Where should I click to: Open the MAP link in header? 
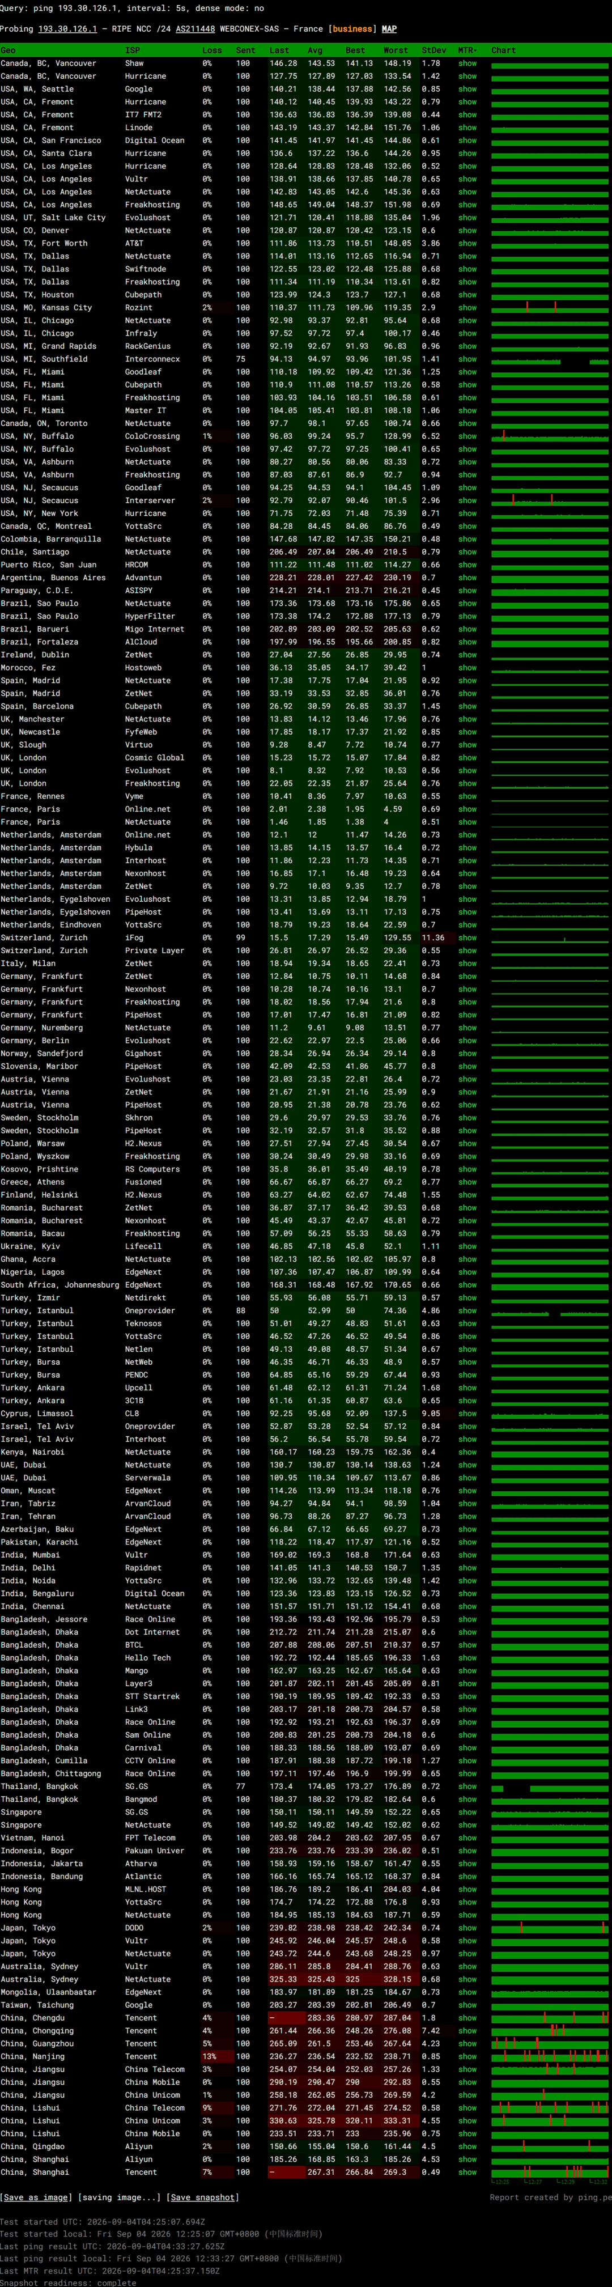click(x=389, y=29)
